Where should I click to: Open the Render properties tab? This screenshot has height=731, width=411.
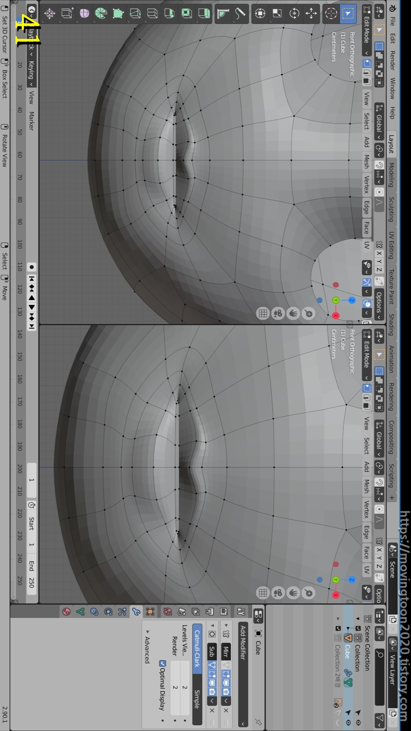pos(224,612)
